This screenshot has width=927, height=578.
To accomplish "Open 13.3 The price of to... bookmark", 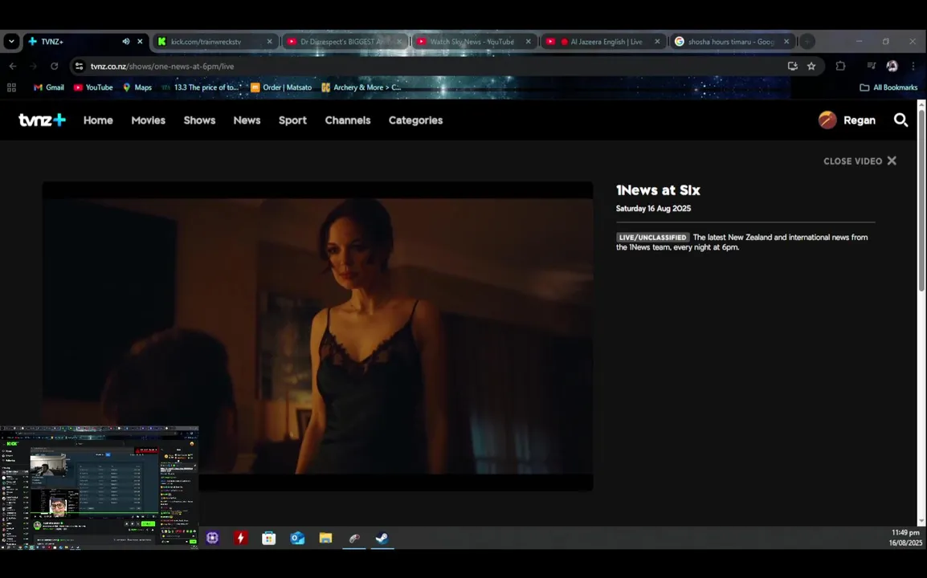I will tap(202, 88).
